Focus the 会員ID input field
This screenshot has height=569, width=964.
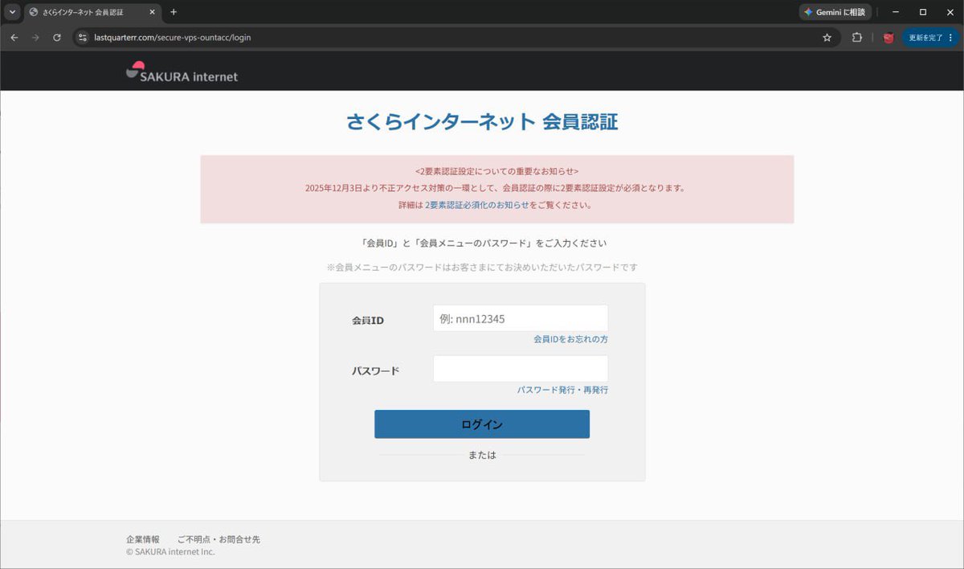(521, 318)
